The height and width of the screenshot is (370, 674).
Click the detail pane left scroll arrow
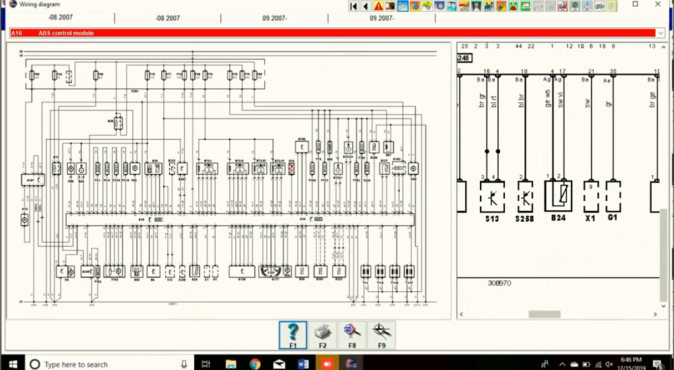tap(462, 315)
